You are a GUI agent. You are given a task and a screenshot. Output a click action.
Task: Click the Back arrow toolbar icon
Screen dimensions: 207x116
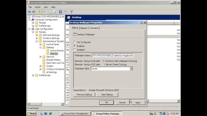point(29,12)
